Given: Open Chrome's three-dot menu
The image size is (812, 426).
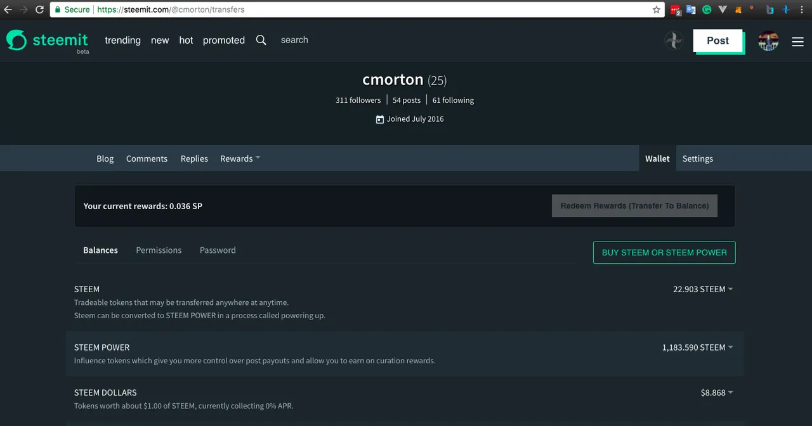Looking at the screenshot, I should (802, 10).
